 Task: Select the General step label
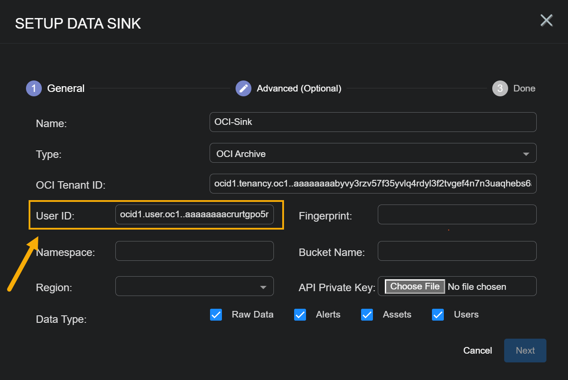point(66,88)
